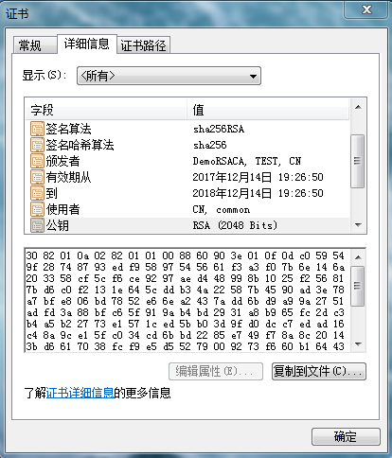Click the field list scroll-down arrow
The width and height of the screenshot is (392, 458).
point(358,225)
